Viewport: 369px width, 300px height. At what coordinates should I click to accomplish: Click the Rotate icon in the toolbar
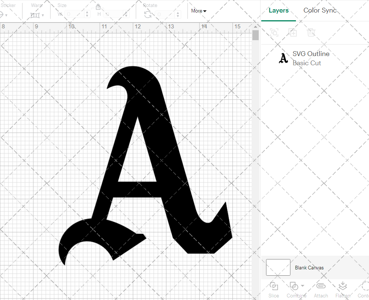tap(148, 15)
